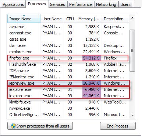Click the scroll down arrow of process list
Image resolution: width=142 pixels, height=136 pixels.
[132, 115]
